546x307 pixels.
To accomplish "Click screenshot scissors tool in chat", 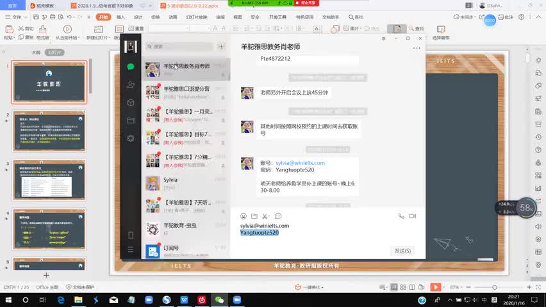I will 265,216.
